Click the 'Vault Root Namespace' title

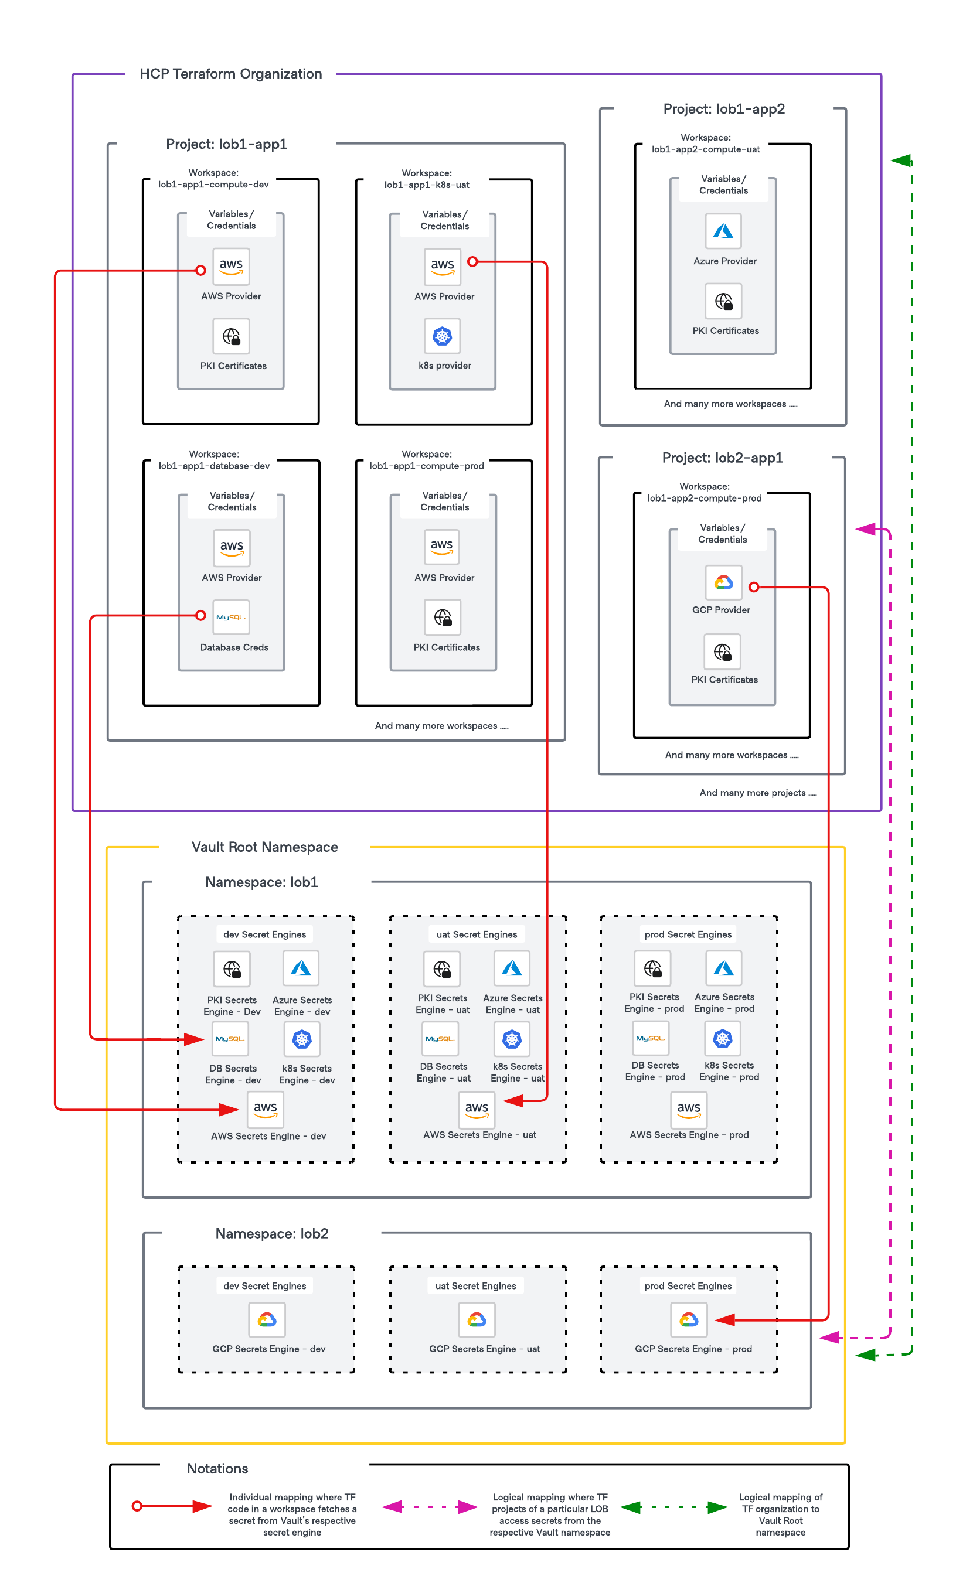265,847
